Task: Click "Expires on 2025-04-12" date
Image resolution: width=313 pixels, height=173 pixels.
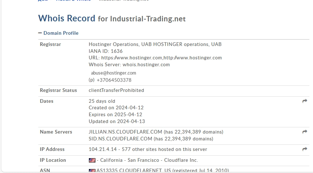Action: pos(115,115)
